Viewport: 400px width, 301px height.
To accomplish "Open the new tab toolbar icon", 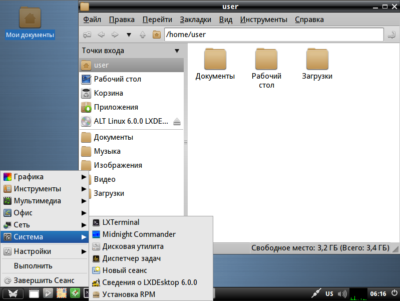I will pos(87,35).
